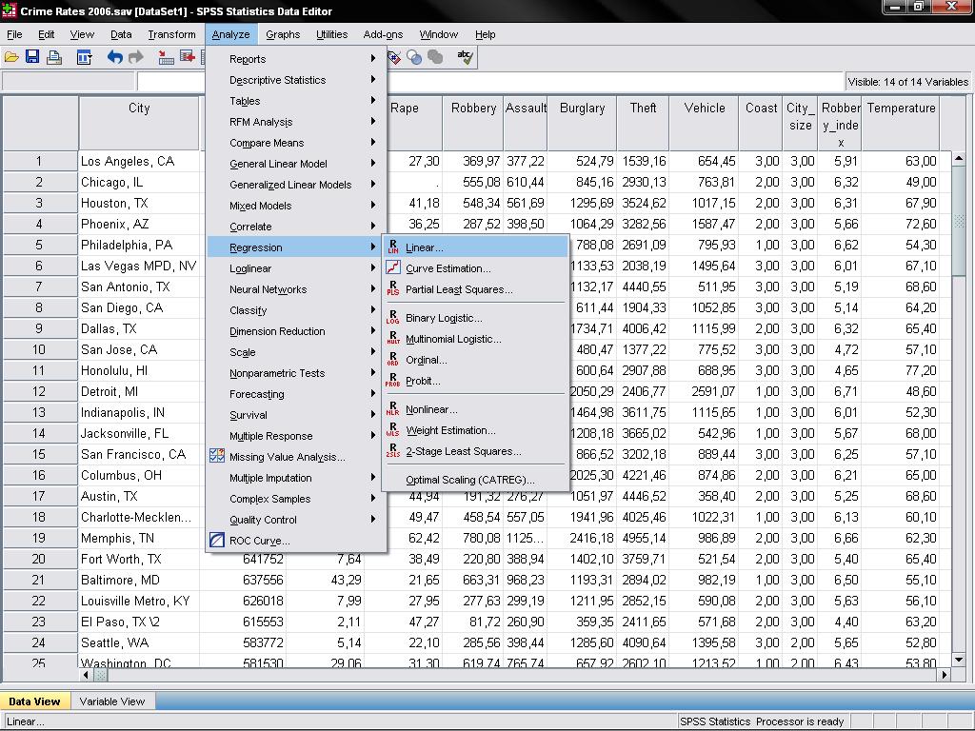The height and width of the screenshot is (731, 975).
Task: Select Binary Logistic regression
Action: click(444, 318)
